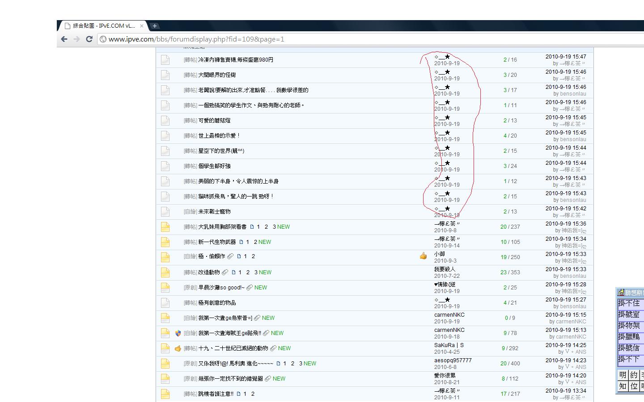Click the yellow folder icon beside 新一代生物武器
Screen dimensions: 644x402
[x=165, y=242]
